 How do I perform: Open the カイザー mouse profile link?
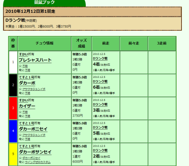[x=27, y=106]
